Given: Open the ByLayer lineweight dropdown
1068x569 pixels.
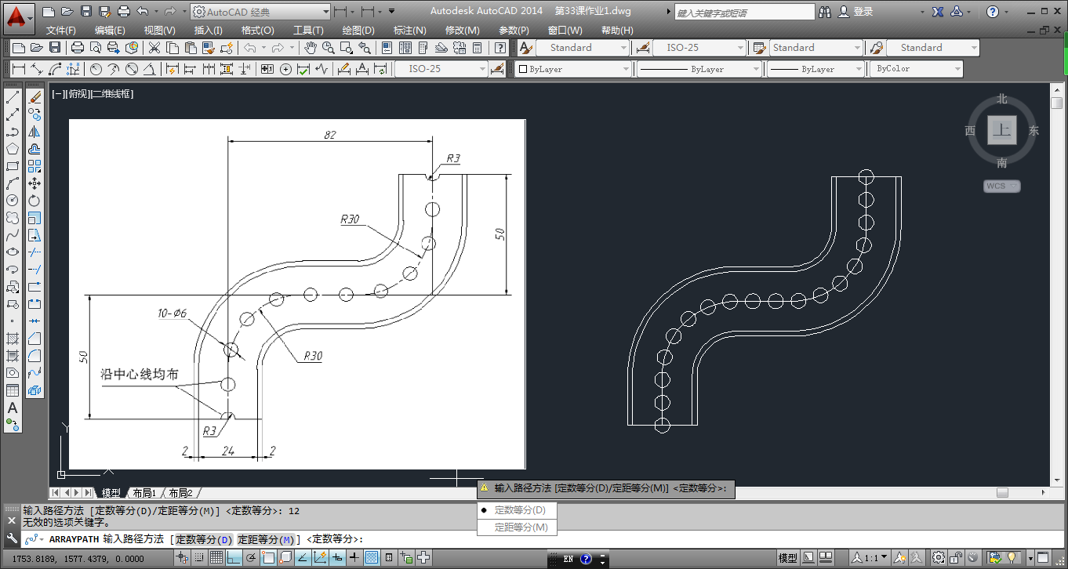Looking at the screenshot, I should [x=816, y=69].
